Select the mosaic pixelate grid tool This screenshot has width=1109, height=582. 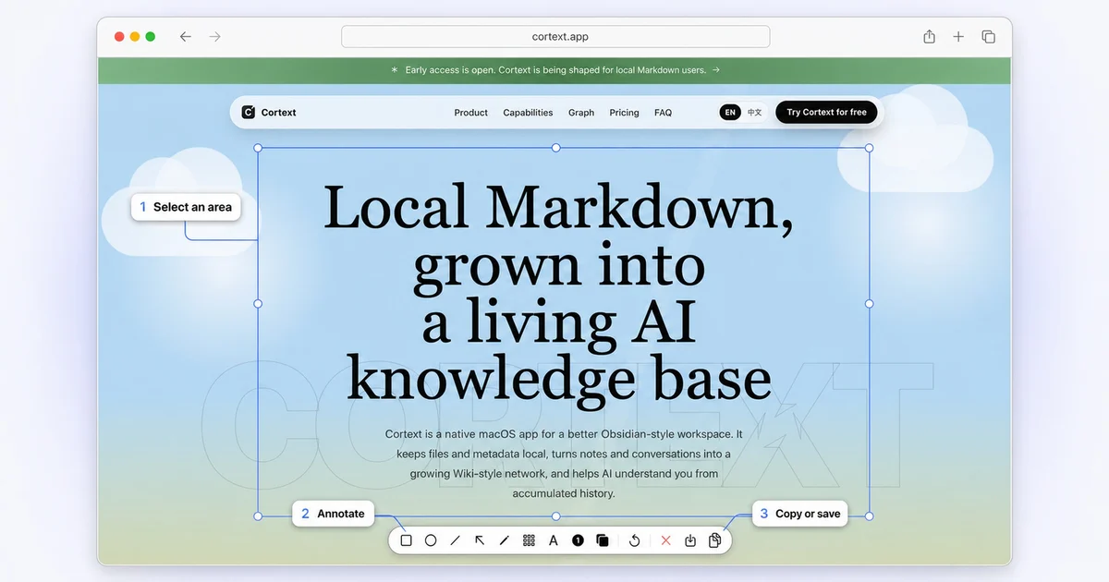tap(529, 540)
